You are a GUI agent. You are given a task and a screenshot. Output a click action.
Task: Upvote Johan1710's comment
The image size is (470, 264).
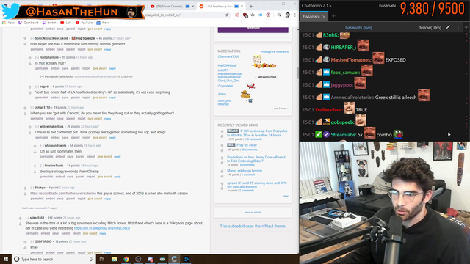click(25, 108)
